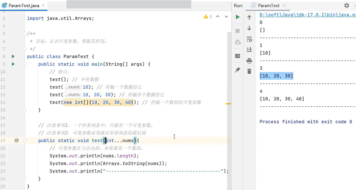Click run gutter icon beside main method

click(13, 64)
